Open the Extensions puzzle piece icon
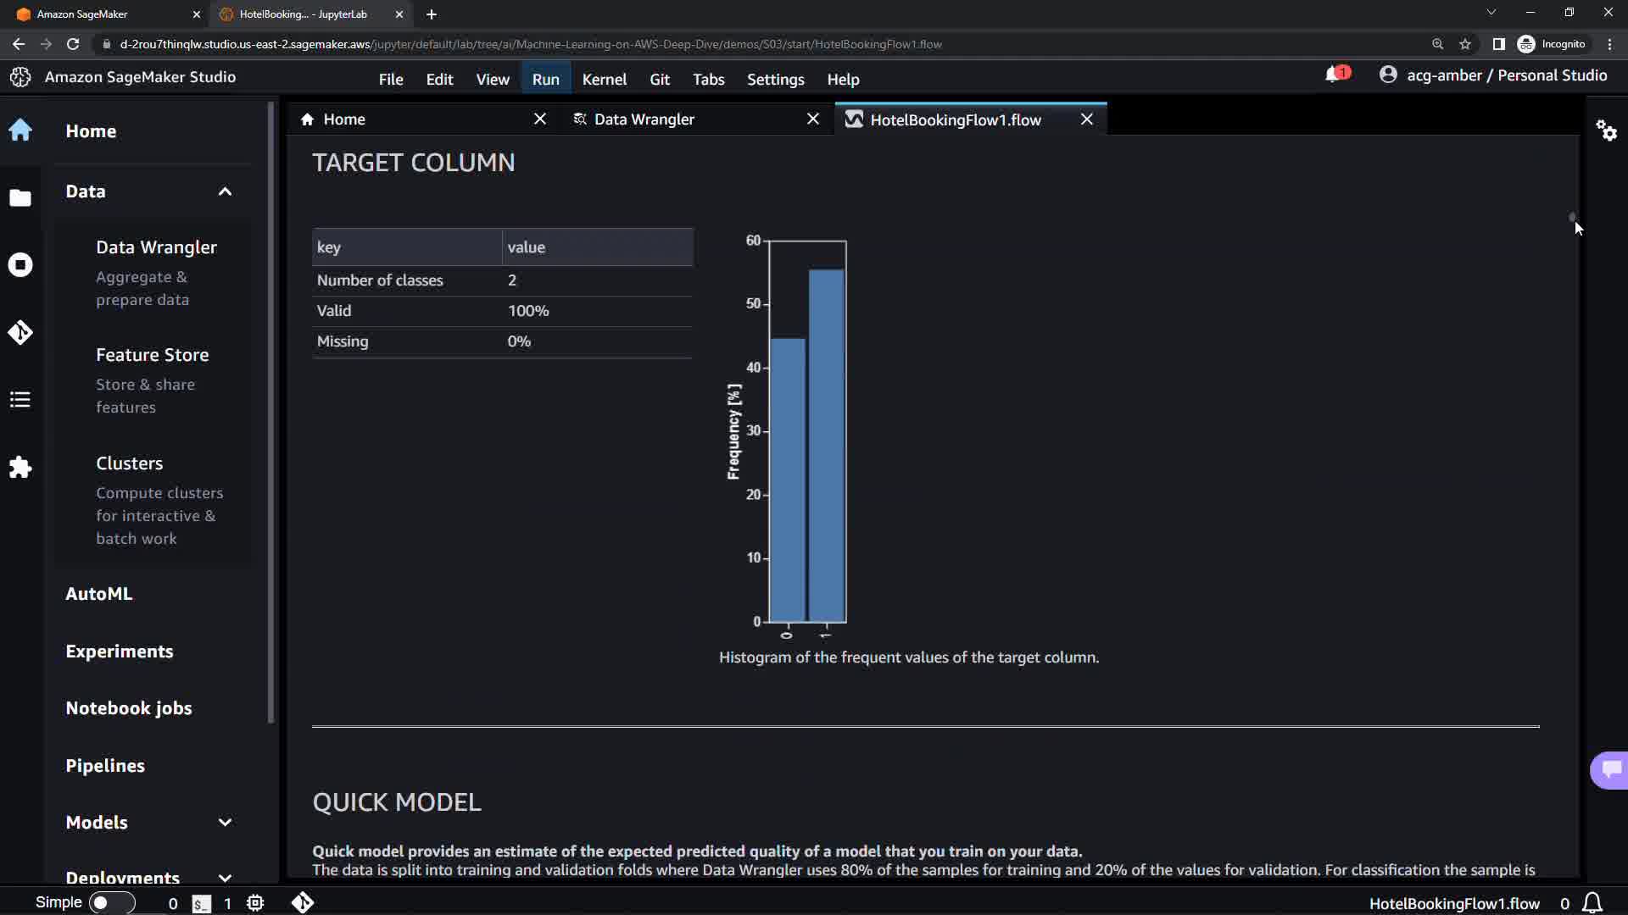 coord(20,468)
